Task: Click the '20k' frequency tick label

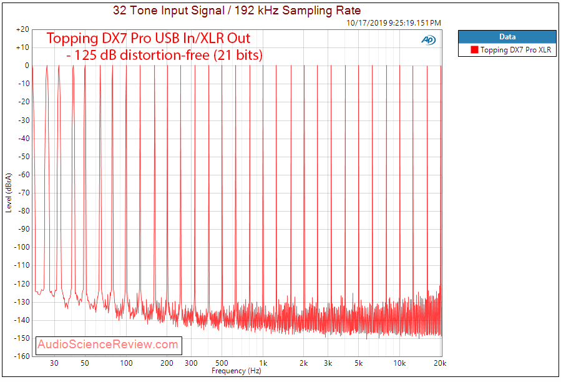Action: [x=440, y=363]
